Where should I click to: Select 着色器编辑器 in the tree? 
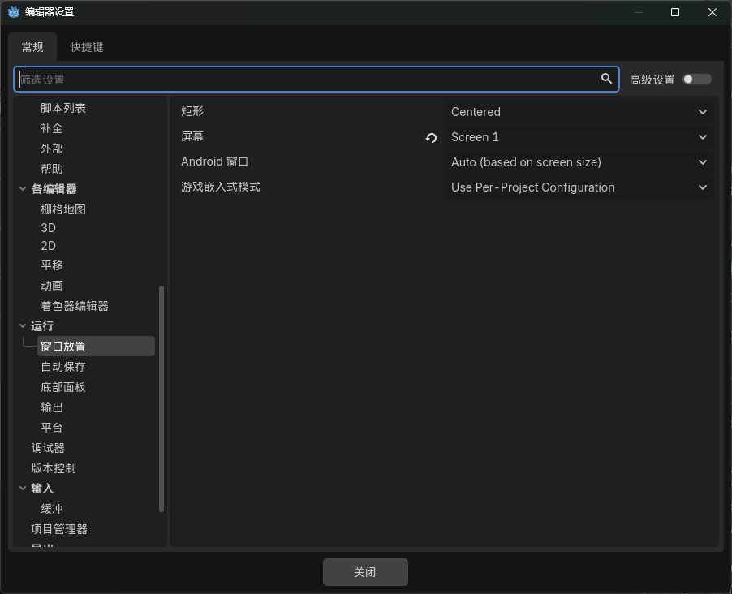click(75, 306)
